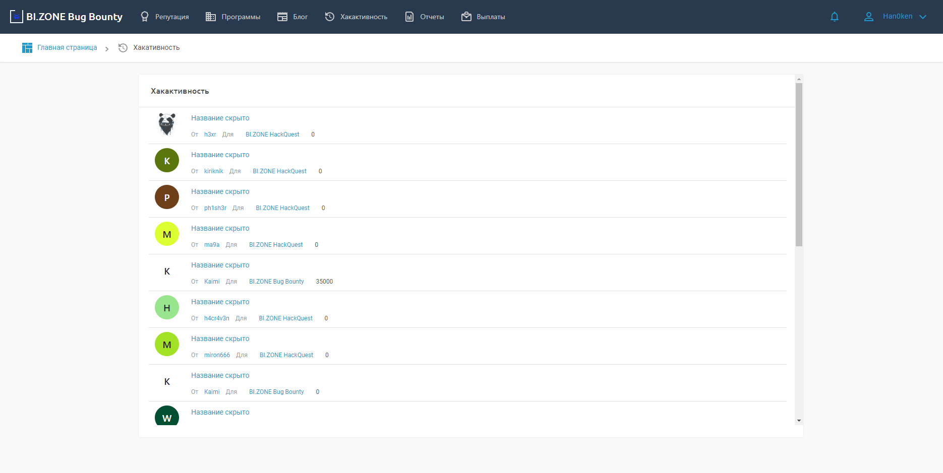Click the BI.ZONE Bug Bounty logo icon
943x473 pixels.
16,17
